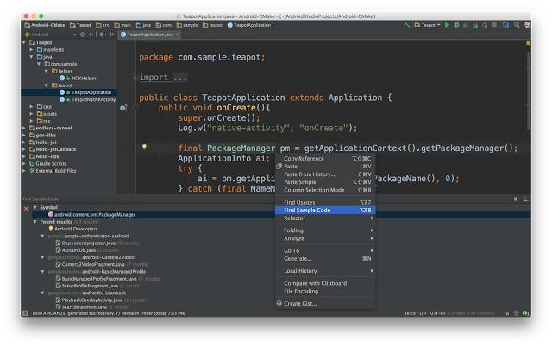Click the scroll-from-source target icon in Project pane

(x=83, y=35)
